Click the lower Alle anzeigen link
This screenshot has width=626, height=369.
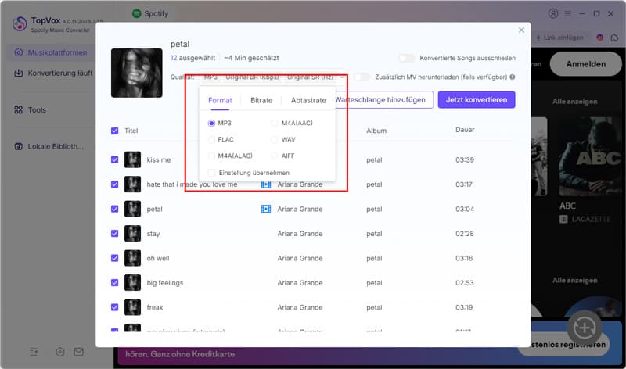click(x=575, y=281)
